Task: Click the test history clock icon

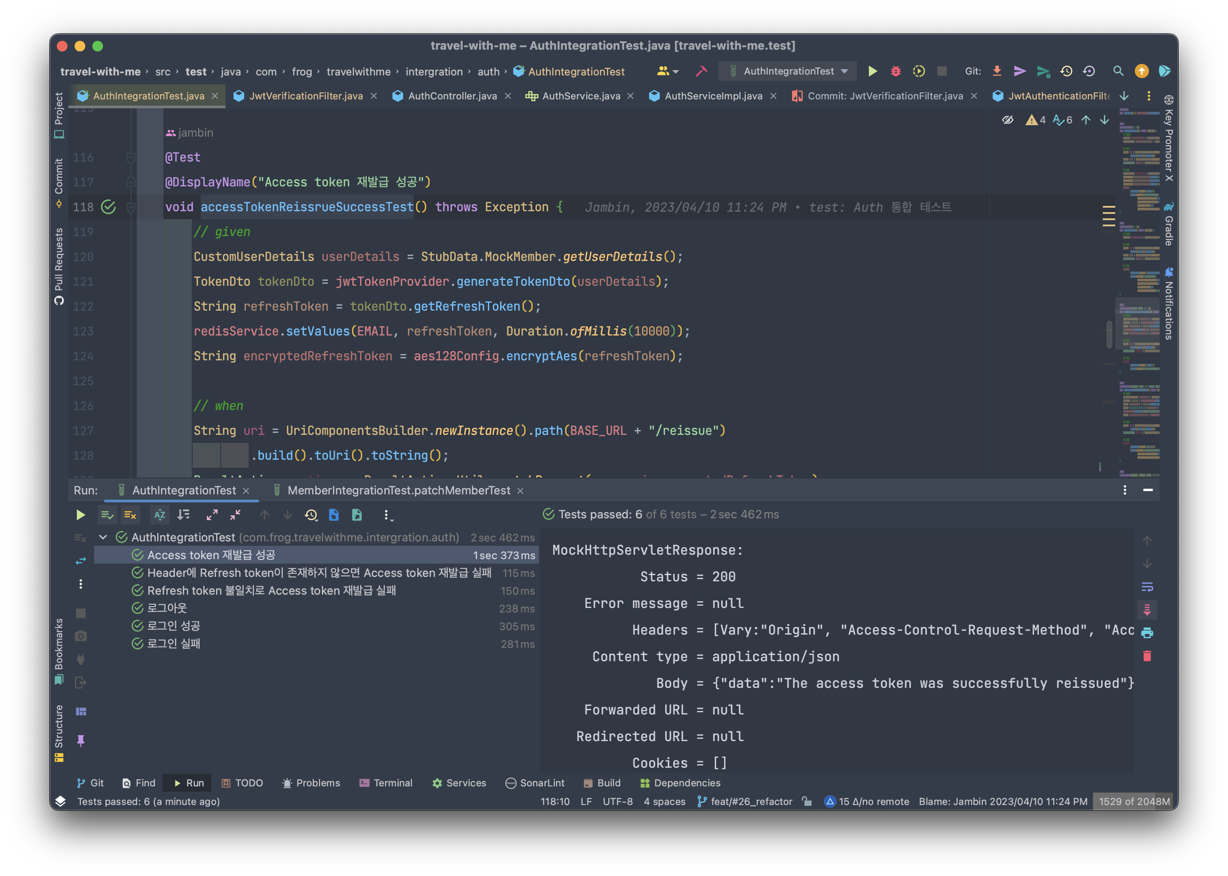Action: point(311,515)
